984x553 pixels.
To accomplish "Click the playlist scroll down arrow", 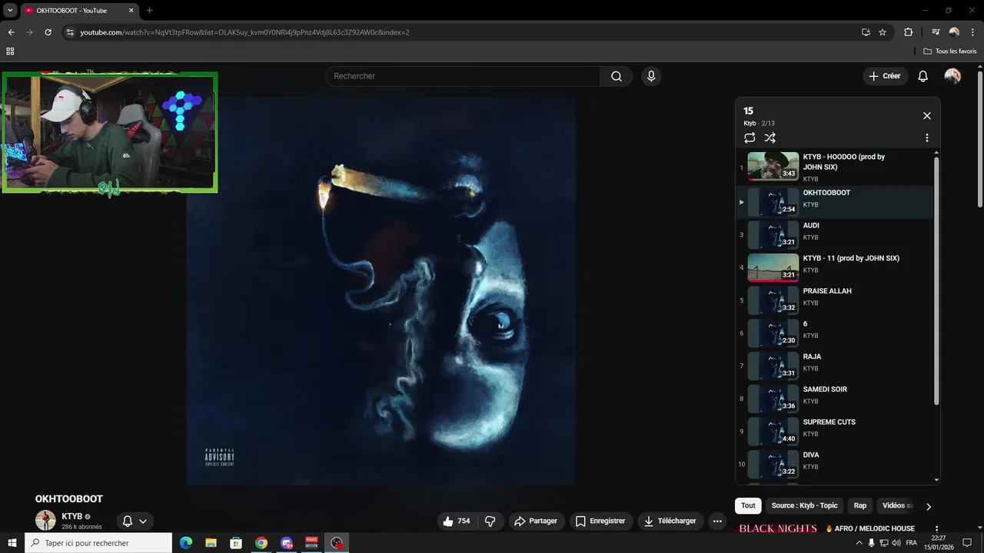I will pyautogui.click(x=936, y=480).
